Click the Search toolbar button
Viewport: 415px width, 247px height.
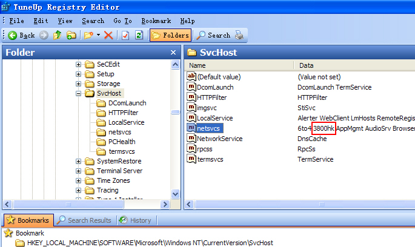214,35
